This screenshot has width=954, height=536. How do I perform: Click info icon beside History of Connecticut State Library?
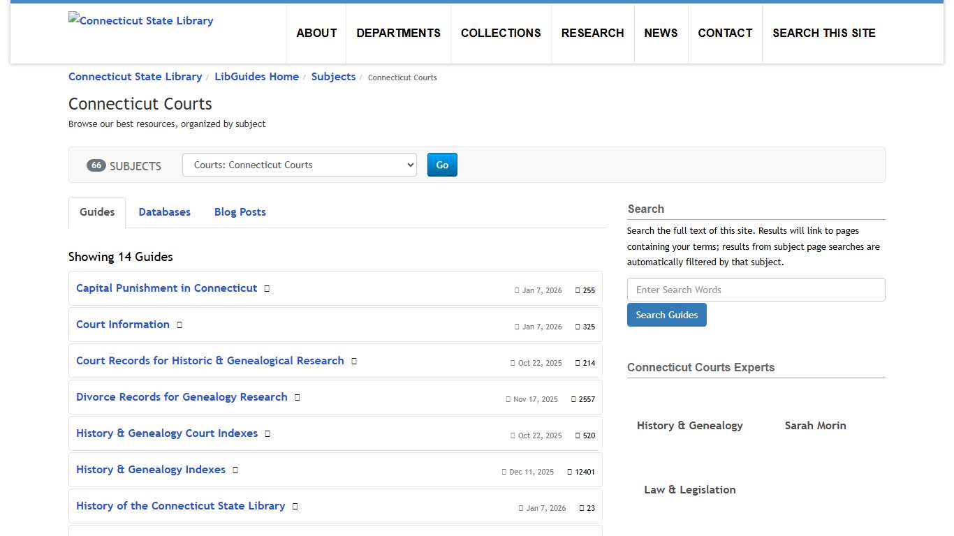[295, 506]
